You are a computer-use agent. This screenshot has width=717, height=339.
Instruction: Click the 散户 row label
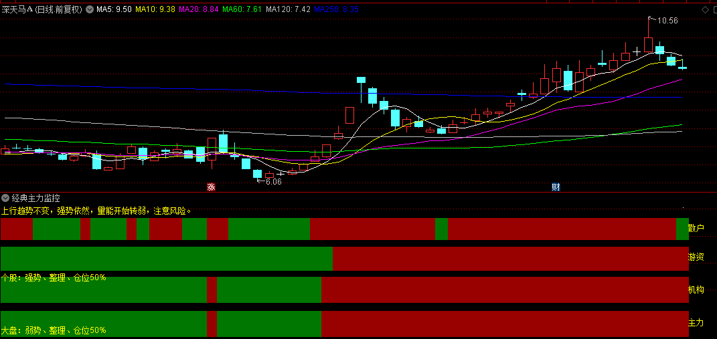click(x=696, y=229)
